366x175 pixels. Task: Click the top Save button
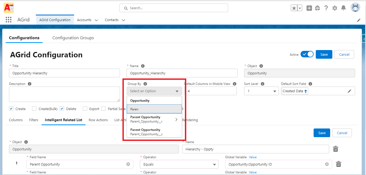pyautogui.click(x=324, y=54)
